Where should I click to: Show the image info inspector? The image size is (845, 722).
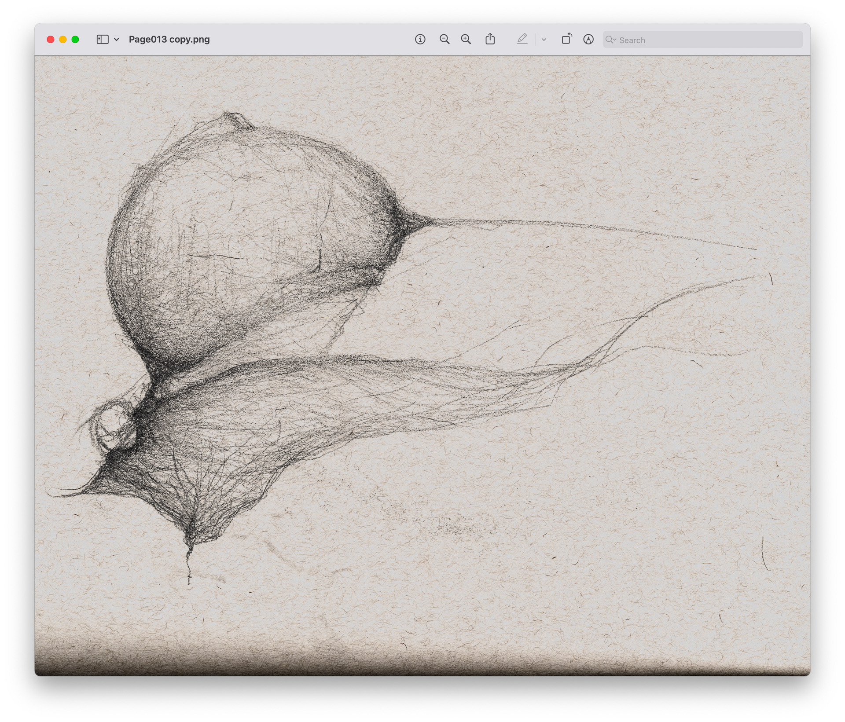tap(421, 40)
